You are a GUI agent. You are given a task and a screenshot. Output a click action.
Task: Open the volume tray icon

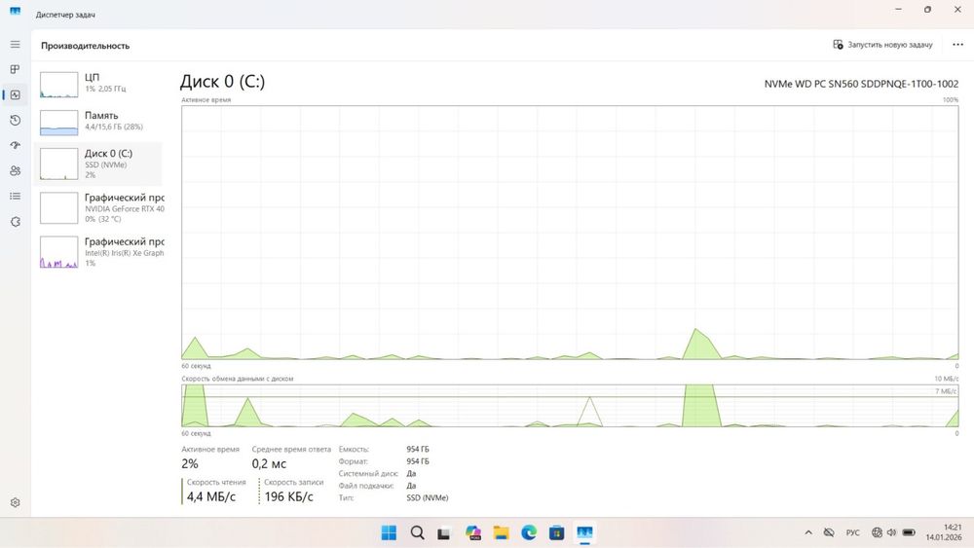point(891,532)
